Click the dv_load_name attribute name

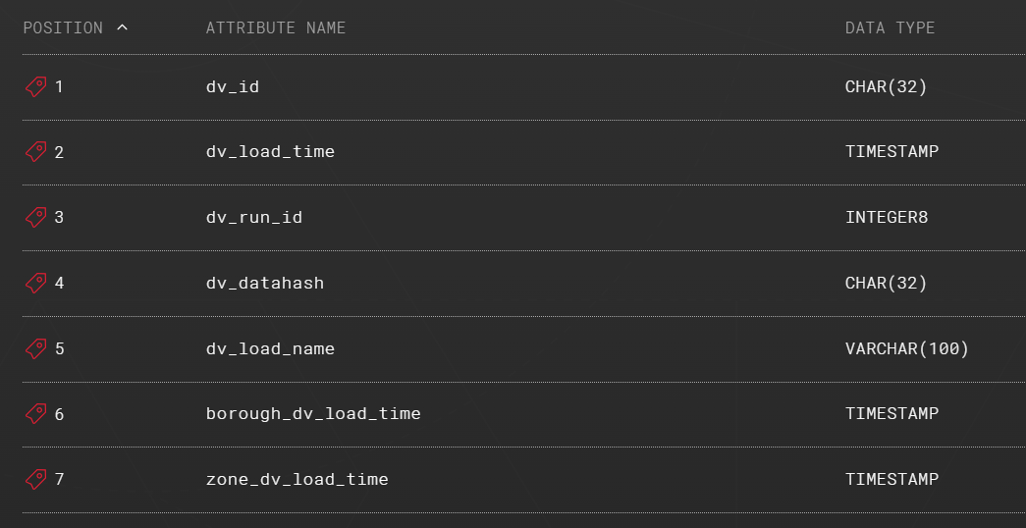[x=270, y=348]
